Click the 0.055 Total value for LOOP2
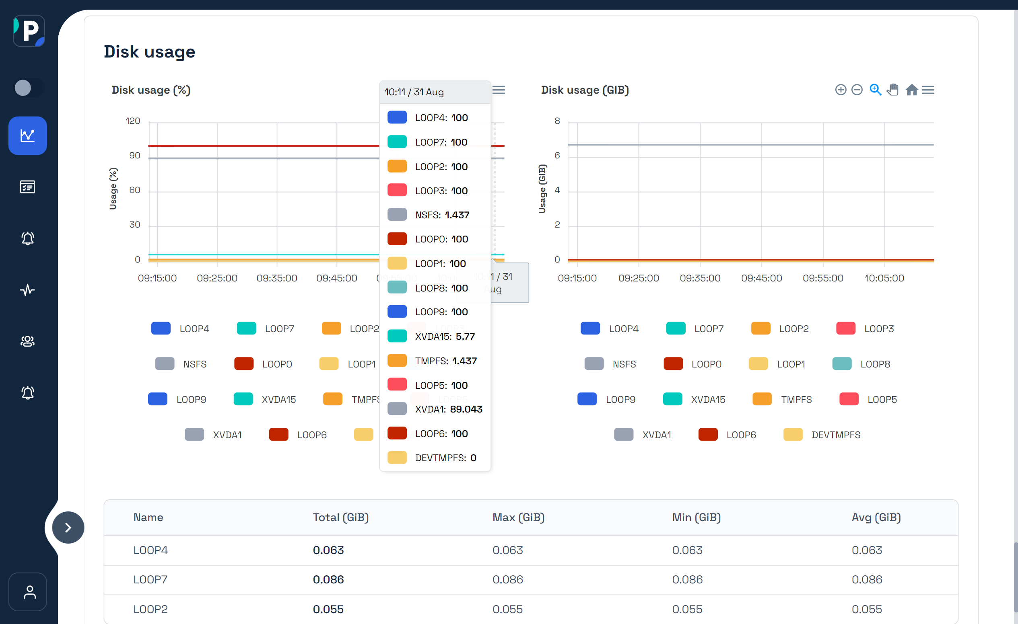The height and width of the screenshot is (624, 1018). tap(328, 609)
